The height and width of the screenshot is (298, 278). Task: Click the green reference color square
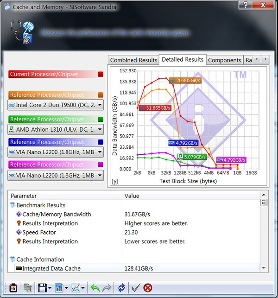[101, 120]
